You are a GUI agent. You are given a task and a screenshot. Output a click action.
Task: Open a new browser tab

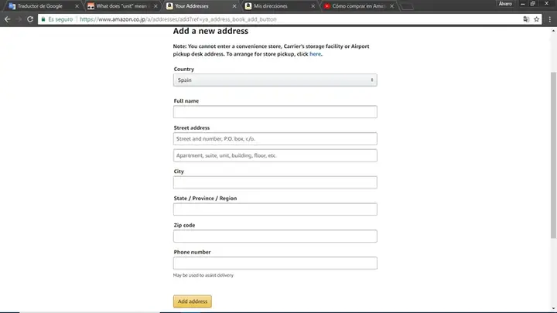point(407,6)
